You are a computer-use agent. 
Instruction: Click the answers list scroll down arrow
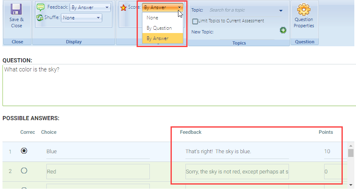click(x=351, y=185)
